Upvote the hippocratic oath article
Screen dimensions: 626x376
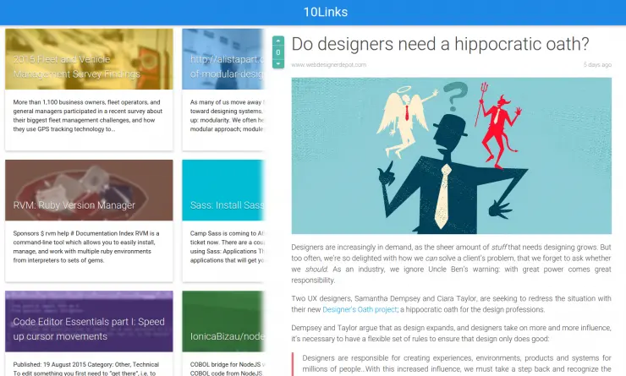tap(278, 41)
